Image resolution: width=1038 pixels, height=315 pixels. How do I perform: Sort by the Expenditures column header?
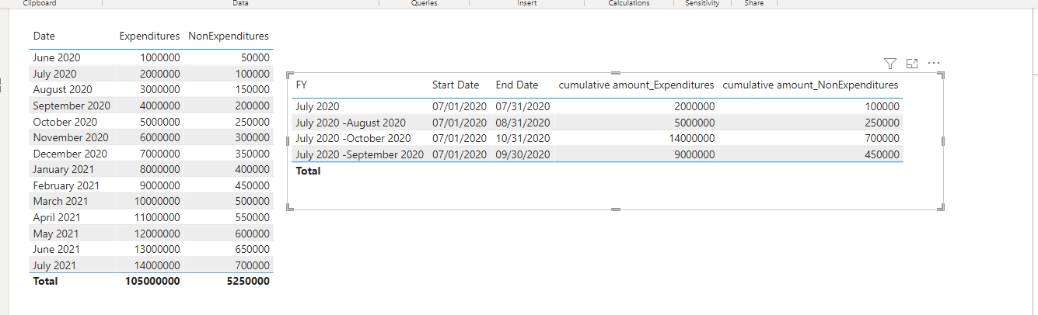pyautogui.click(x=149, y=36)
